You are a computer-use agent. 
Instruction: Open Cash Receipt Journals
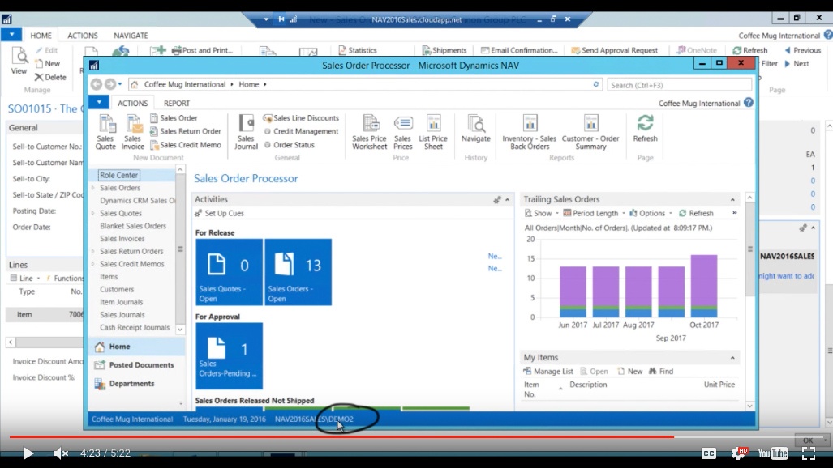135,328
